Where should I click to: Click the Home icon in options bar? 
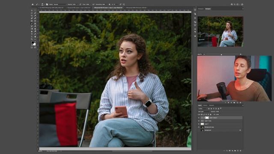coord(33,5)
